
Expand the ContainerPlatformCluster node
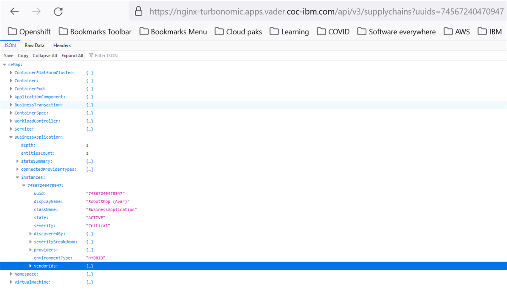point(11,72)
